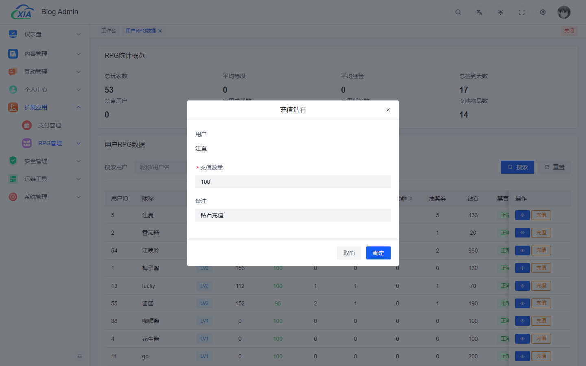This screenshot has width=586, height=366.
Task: Focus the 充值数量 input field
Action: (293, 182)
